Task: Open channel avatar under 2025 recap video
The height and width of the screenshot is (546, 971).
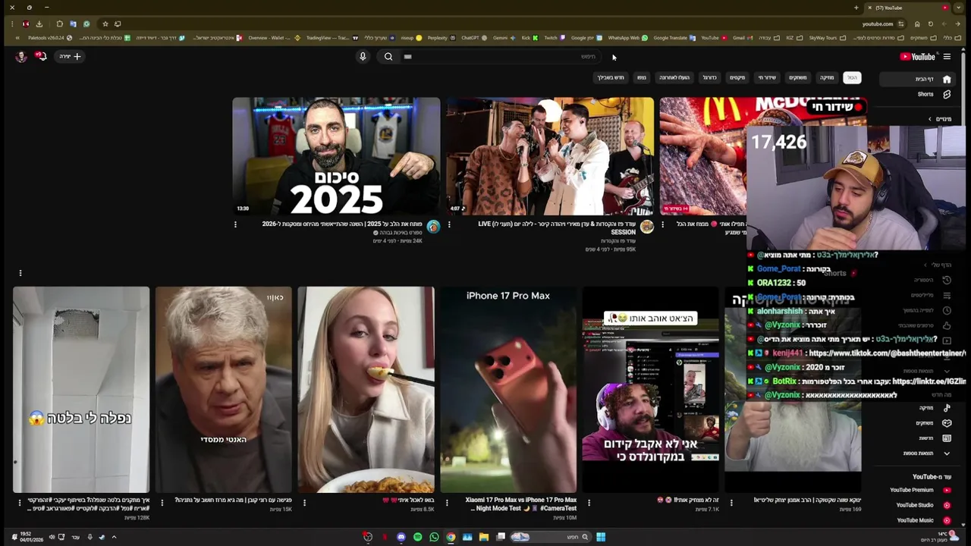Action: pos(433,226)
